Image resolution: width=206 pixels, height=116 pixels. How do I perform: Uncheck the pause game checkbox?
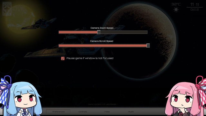[63, 58]
